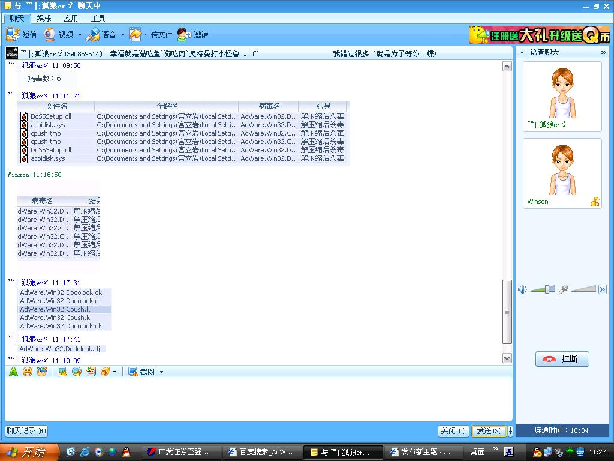Viewport: 614px width, 461px height.
Task: Click first DoSSSetup.dll row file name
Action: (x=51, y=116)
